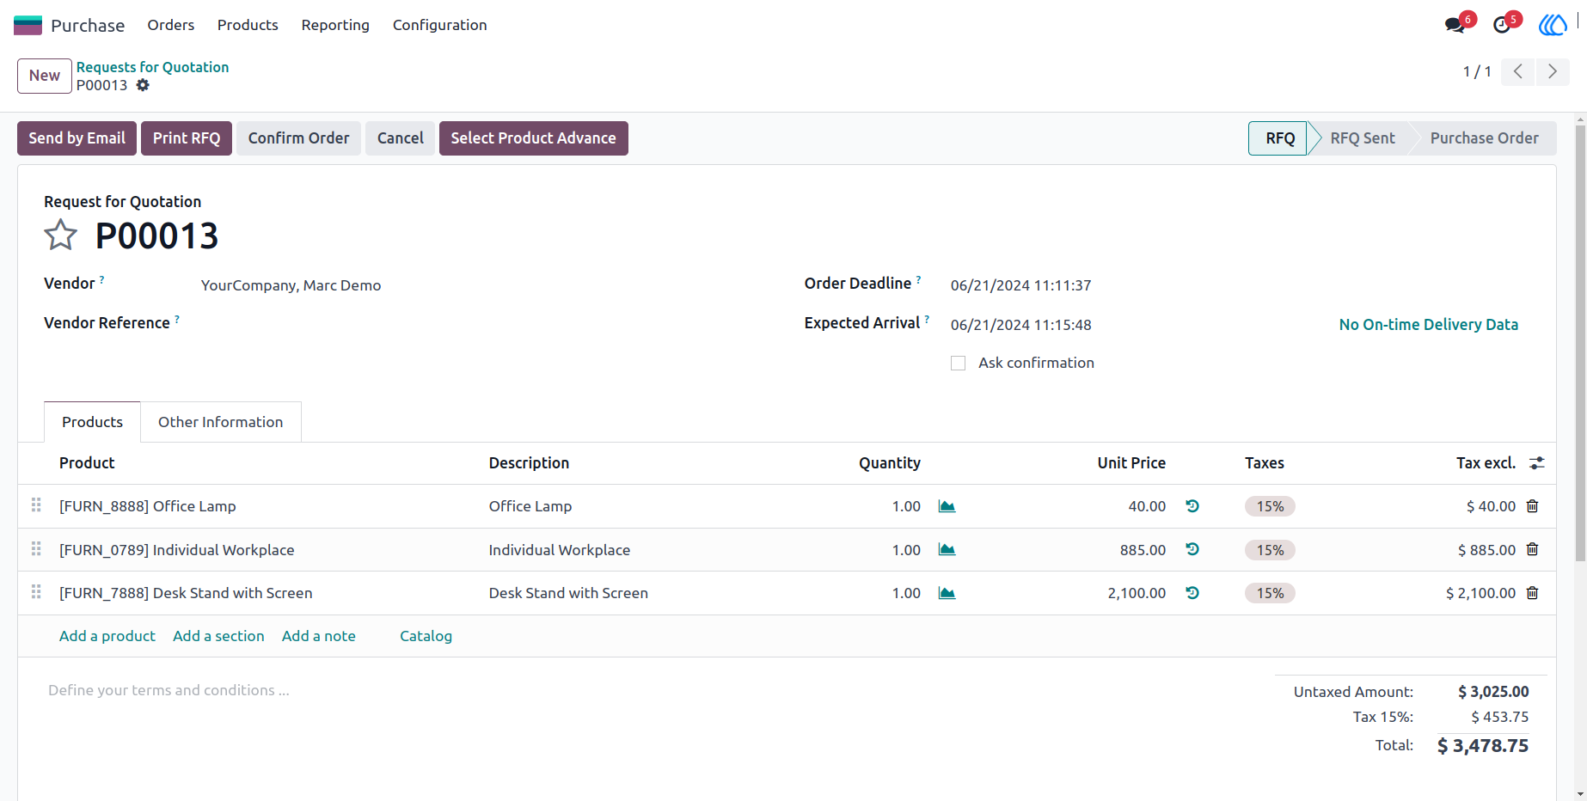Select the RFQ Sent status stage
This screenshot has height=801, width=1587.
click(1363, 138)
